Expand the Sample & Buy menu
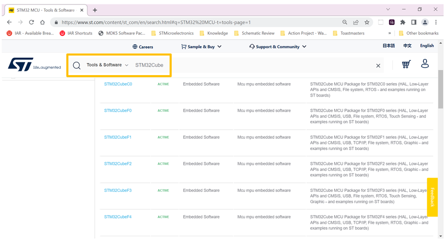Viewport: 446px width, 241px height. click(x=202, y=47)
